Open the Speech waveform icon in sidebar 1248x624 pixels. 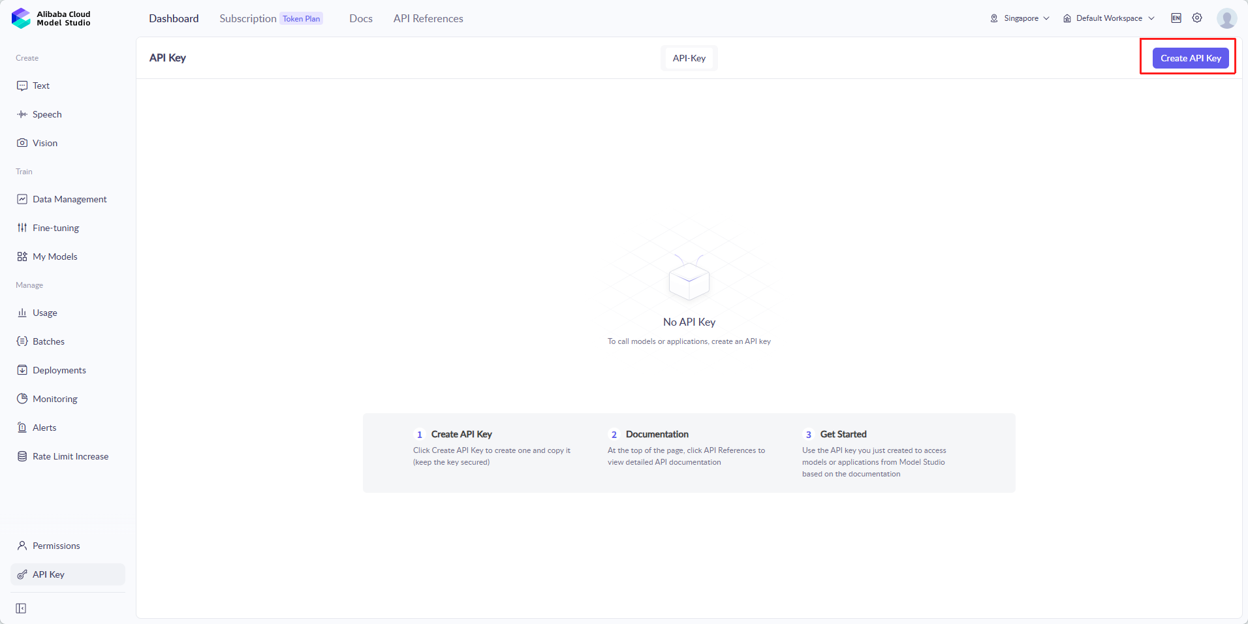coord(22,114)
